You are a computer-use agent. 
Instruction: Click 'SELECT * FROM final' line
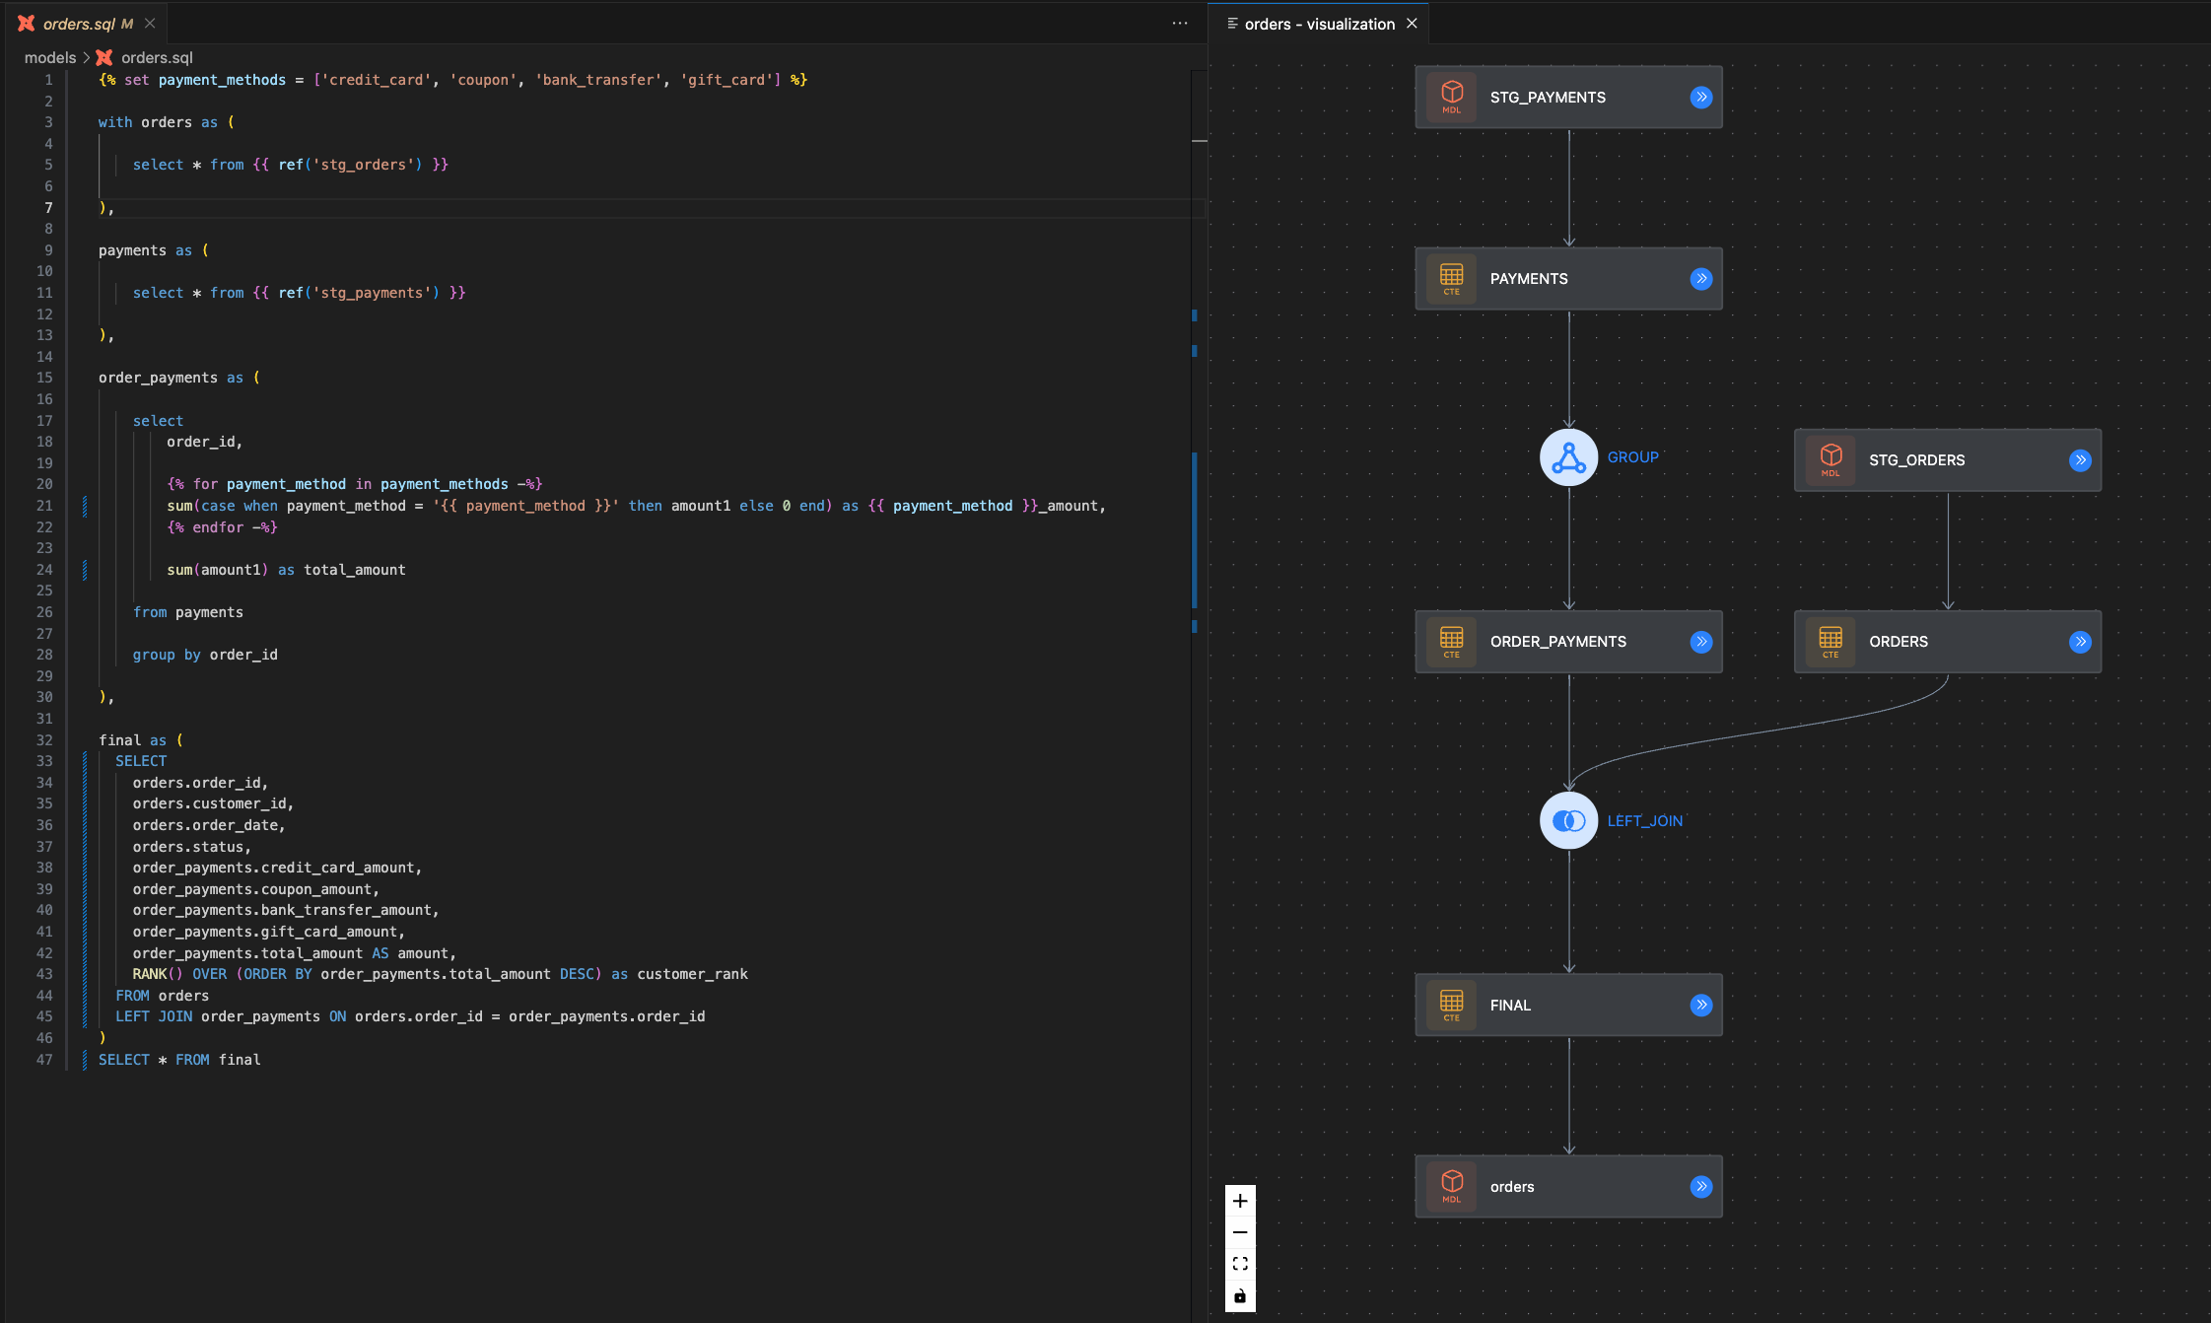tap(179, 1060)
